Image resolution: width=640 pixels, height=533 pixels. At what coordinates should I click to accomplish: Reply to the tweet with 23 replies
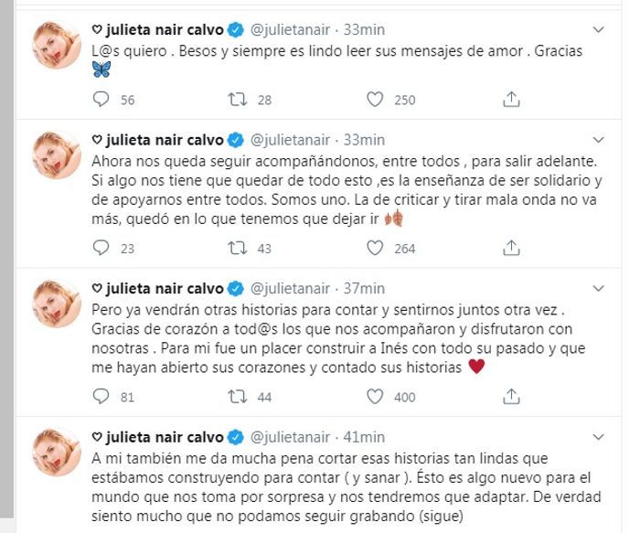click(x=101, y=248)
